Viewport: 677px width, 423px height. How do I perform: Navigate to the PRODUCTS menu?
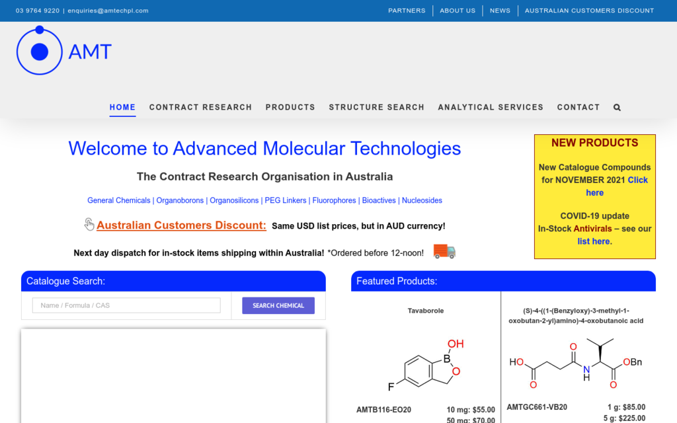coord(290,107)
